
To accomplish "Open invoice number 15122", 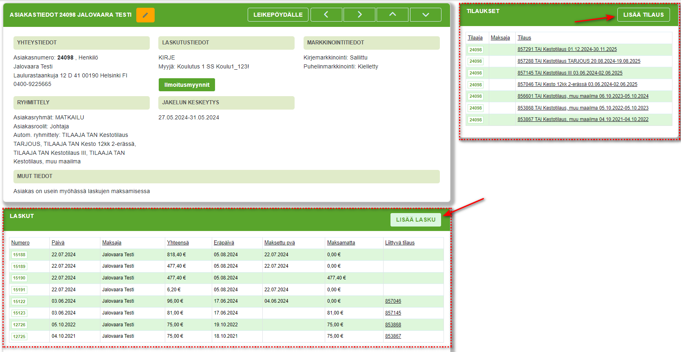I will (19, 301).
